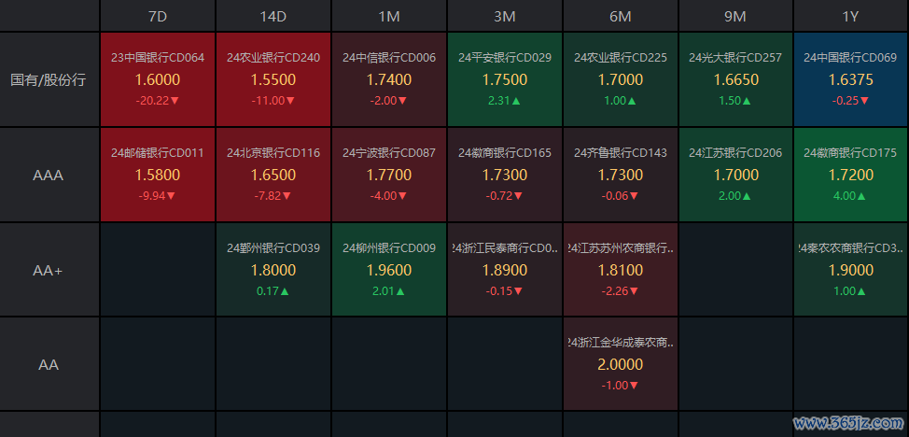Click the 2.31 up change value
The image size is (909, 437).
(504, 101)
